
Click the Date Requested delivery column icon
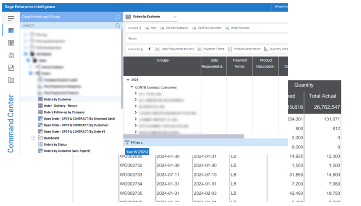tap(158, 49)
